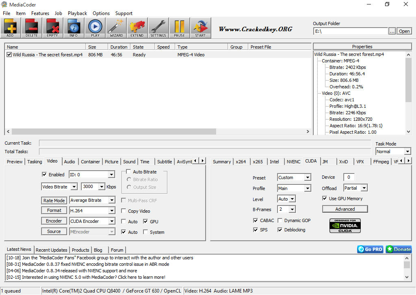Open the Average Bitrate rate mode dropdown

coord(112,200)
